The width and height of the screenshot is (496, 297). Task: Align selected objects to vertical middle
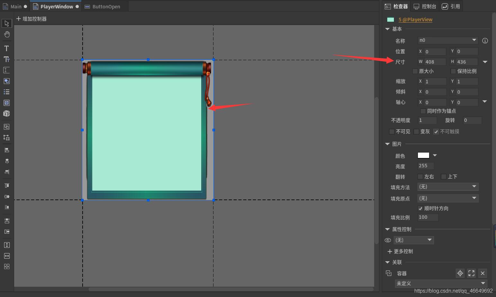pos(7,196)
